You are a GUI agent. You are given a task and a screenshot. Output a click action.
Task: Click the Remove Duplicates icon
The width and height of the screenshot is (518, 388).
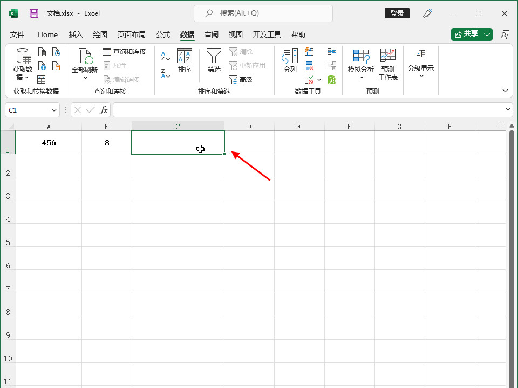(x=309, y=66)
